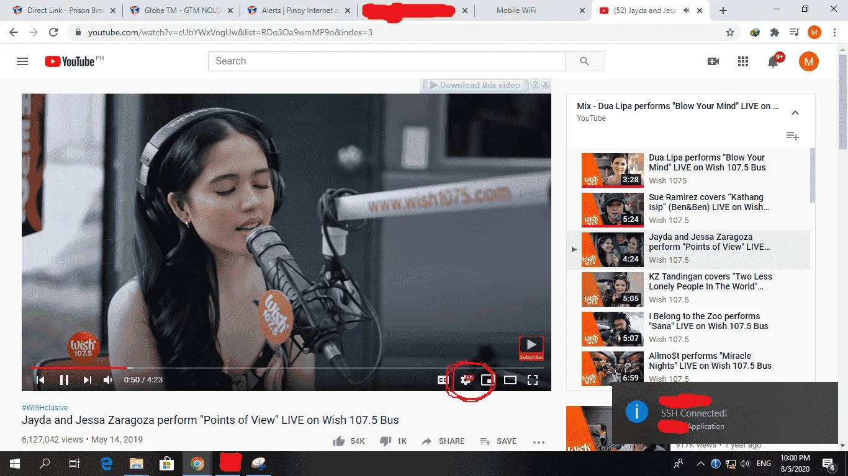Open the YouTube apps grid

point(743,61)
